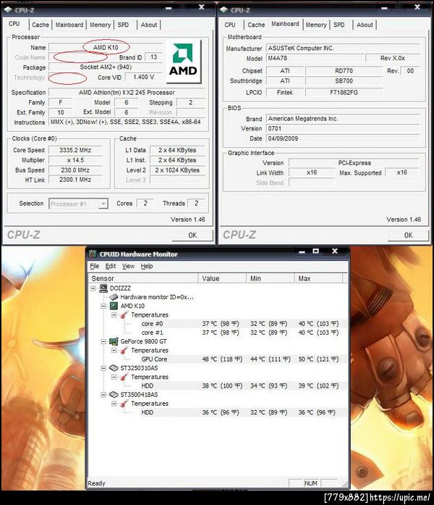Viewport: 434px width, 505px height.
Task: Collapse the ST3500418AS drive node
Action: [x=103, y=395]
